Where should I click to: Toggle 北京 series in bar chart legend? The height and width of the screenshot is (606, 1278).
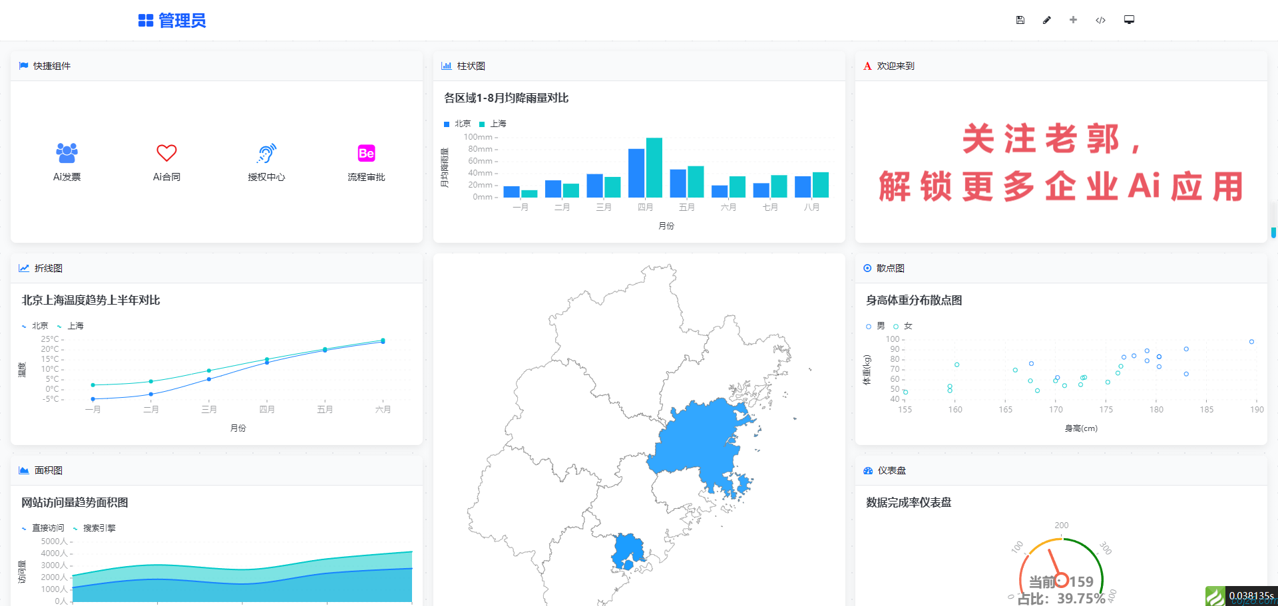tap(457, 124)
